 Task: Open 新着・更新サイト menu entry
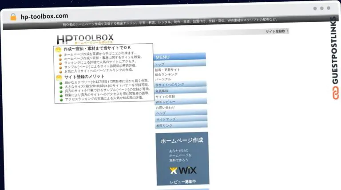click(167, 70)
